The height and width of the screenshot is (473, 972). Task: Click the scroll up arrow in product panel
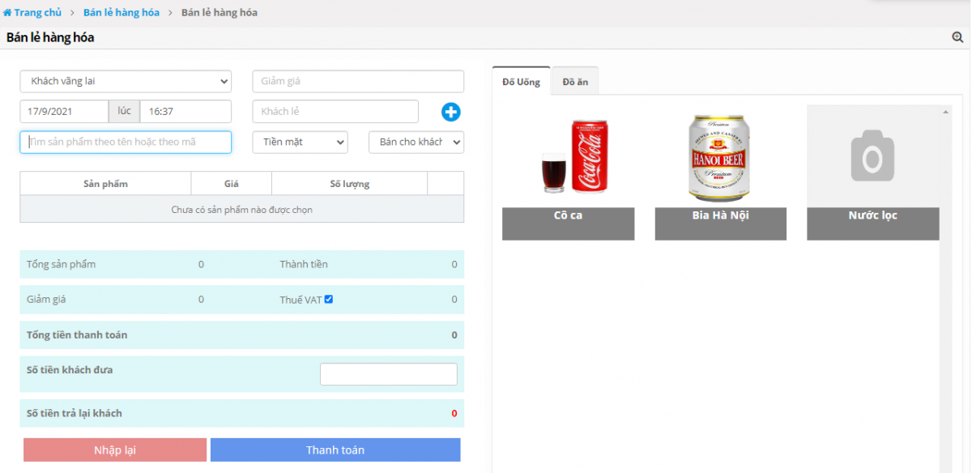click(945, 111)
